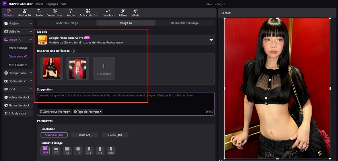Choose the 9:16 image format
This screenshot has width=338, height=161.
(111, 150)
